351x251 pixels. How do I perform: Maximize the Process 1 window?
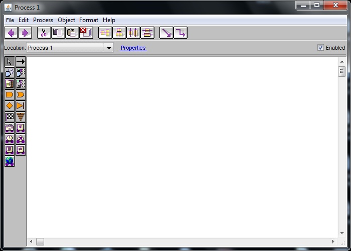[x=317, y=6]
